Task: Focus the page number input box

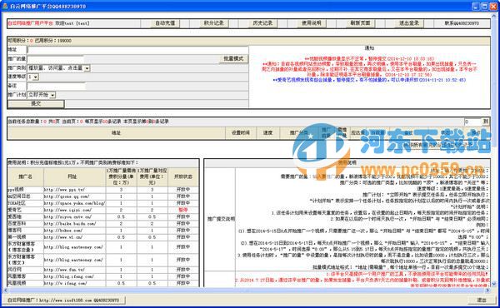Action: (x=472, y=122)
